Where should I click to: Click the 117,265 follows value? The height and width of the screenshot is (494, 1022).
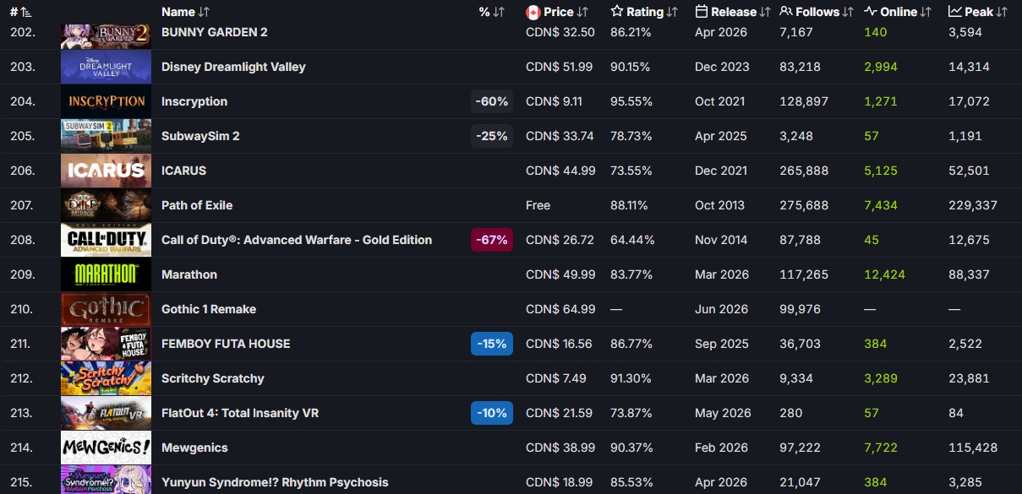click(804, 274)
